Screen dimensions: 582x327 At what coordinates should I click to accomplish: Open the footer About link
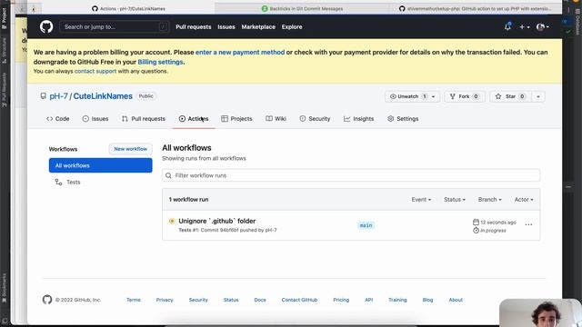tap(456, 300)
